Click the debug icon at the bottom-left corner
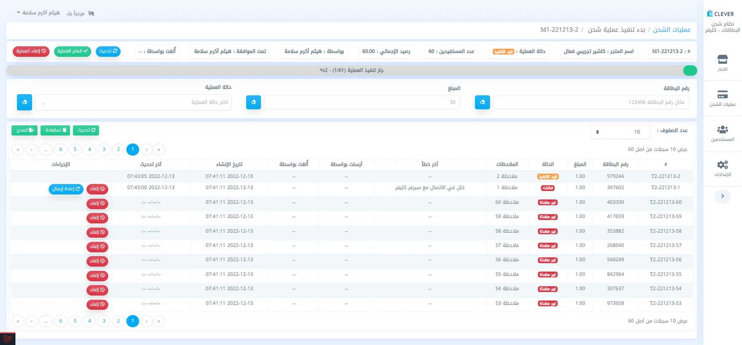Image resolution: width=742 pixels, height=345 pixels. tap(8, 338)
